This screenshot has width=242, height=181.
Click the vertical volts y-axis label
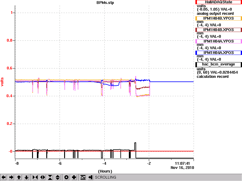[x=2, y=82]
